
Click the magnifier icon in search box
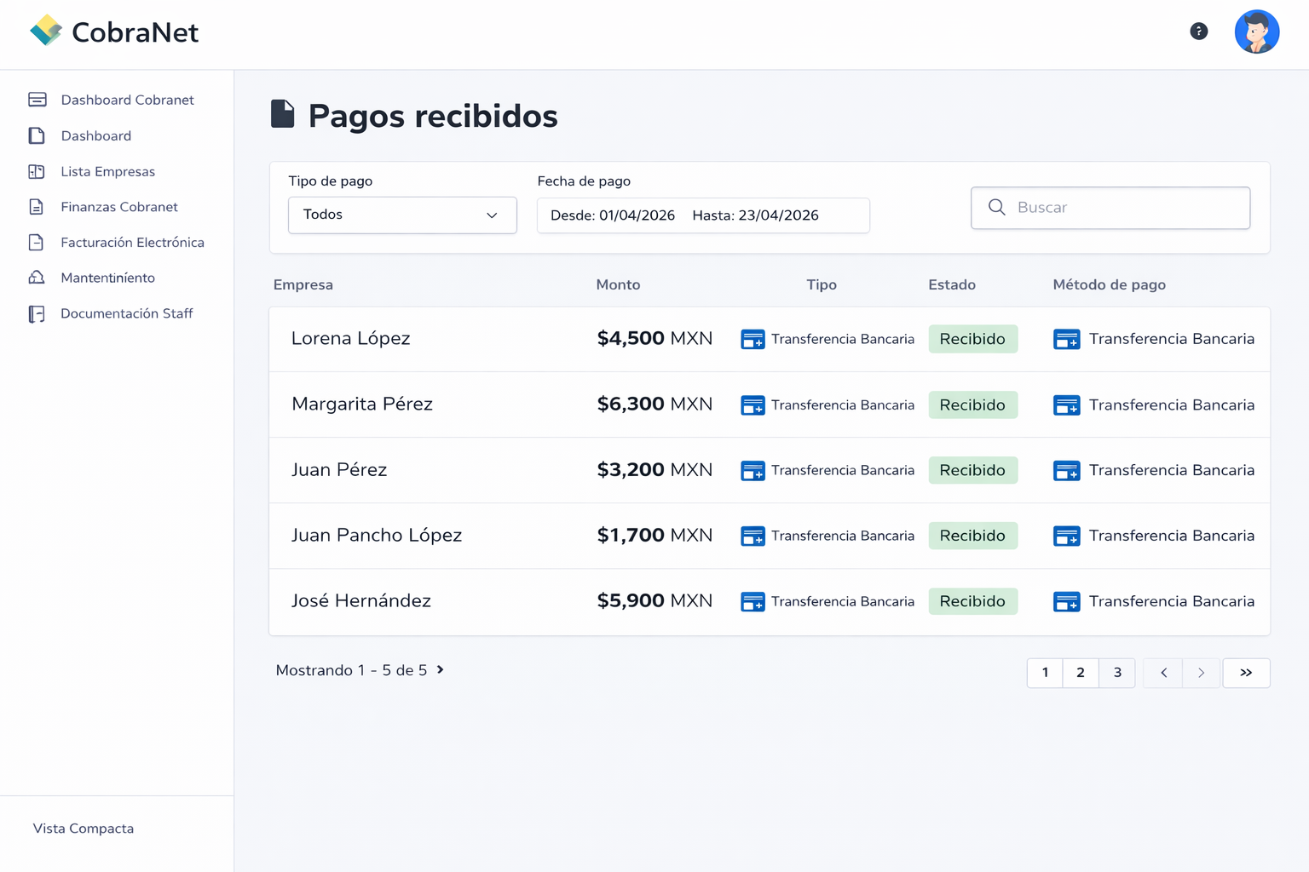996,207
